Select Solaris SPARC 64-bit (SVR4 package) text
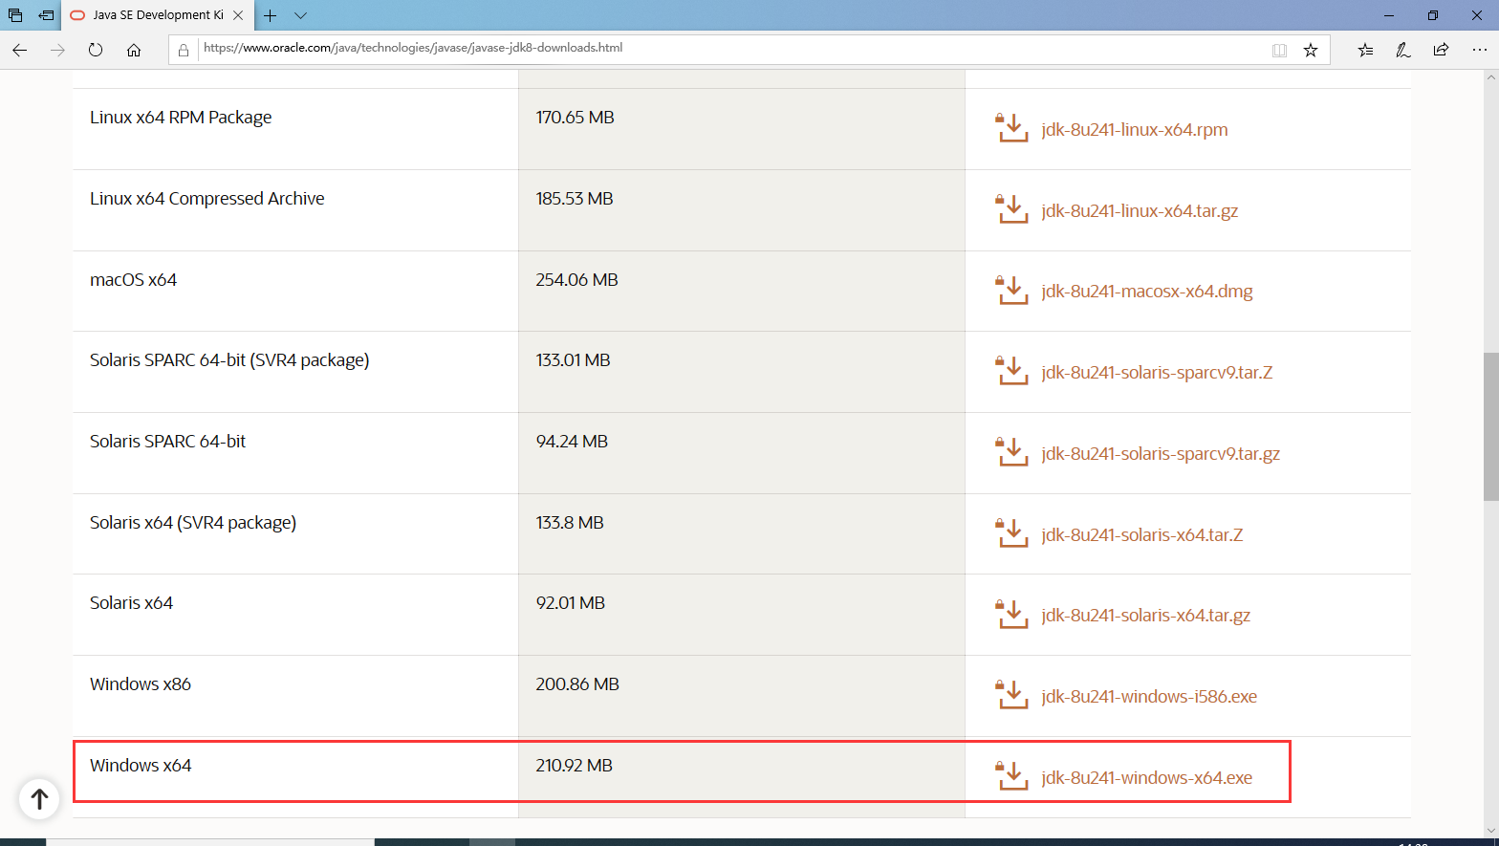Viewport: 1499px width, 846px height. pos(229,360)
